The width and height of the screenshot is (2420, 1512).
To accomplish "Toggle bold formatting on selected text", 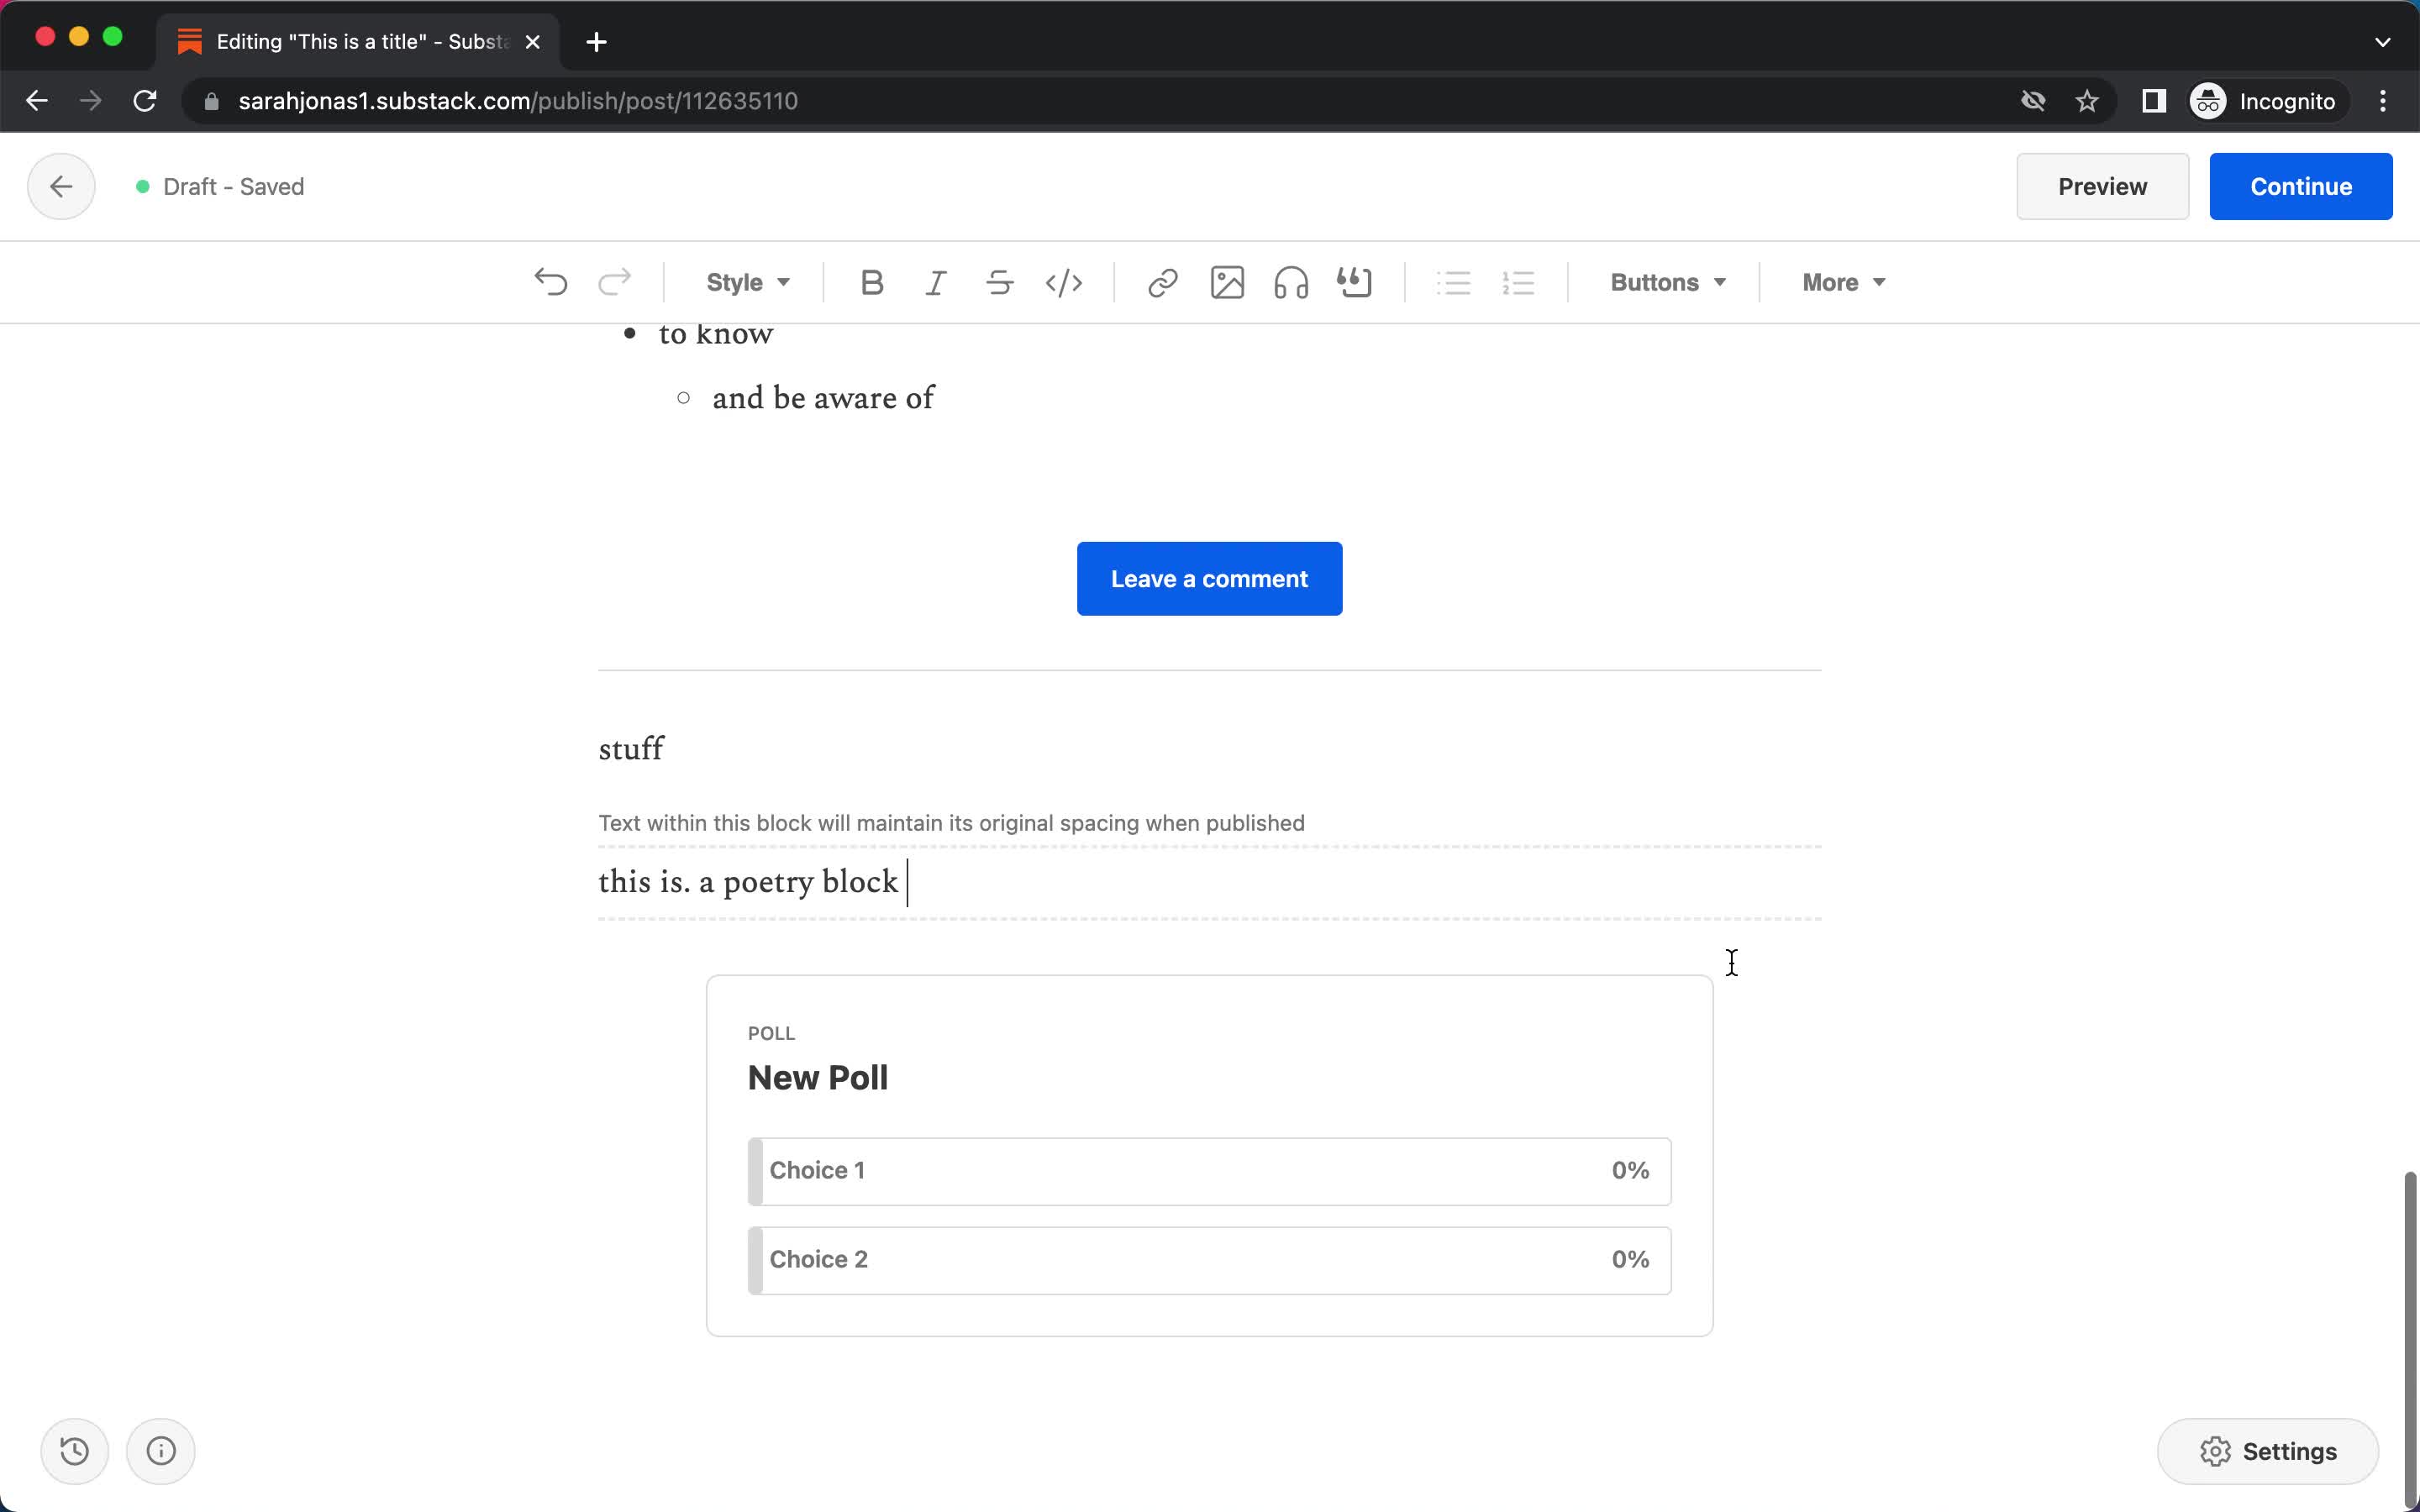I will 871,282.
